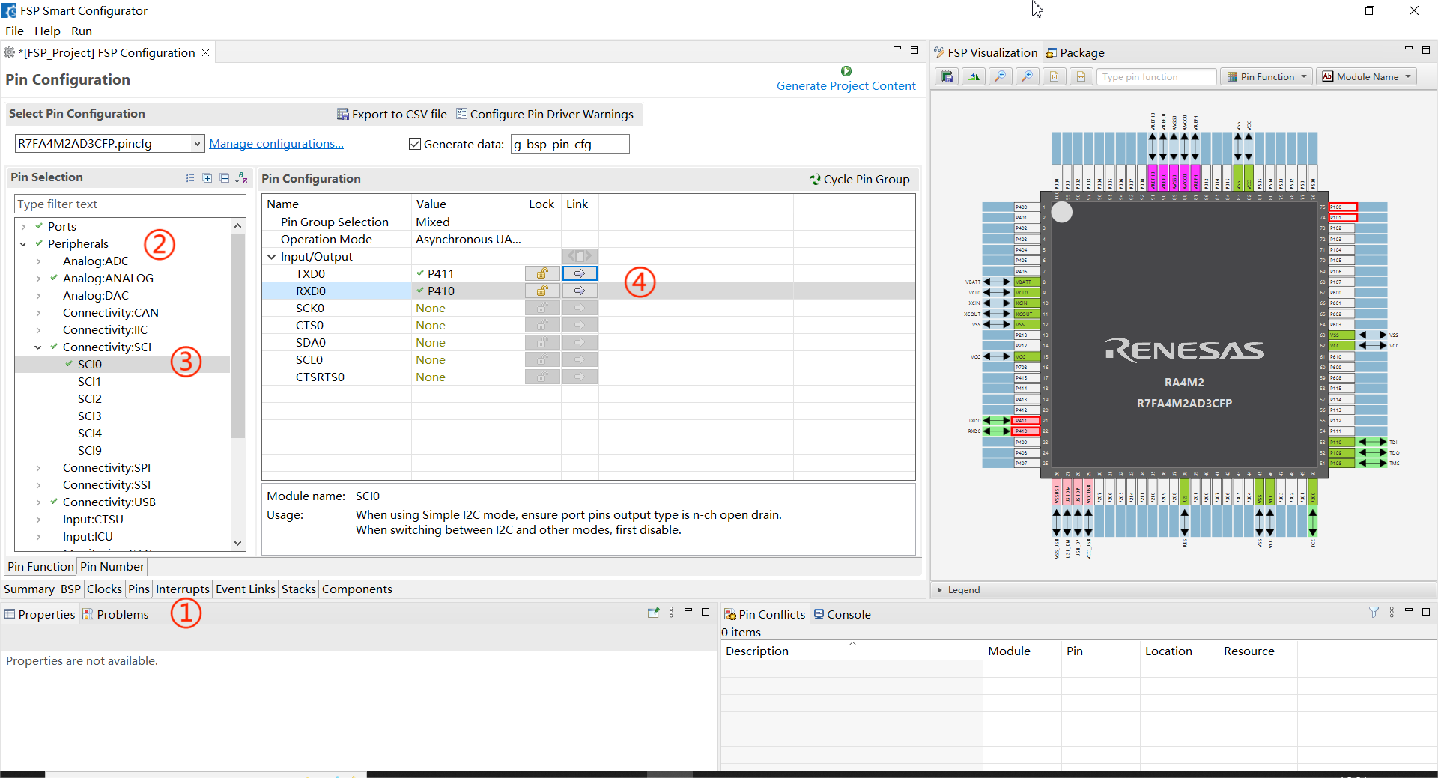The image size is (1438, 778).
Task: Click the Generate Project Content play icon
Action: pyautogui.click(x=846, y=71)
